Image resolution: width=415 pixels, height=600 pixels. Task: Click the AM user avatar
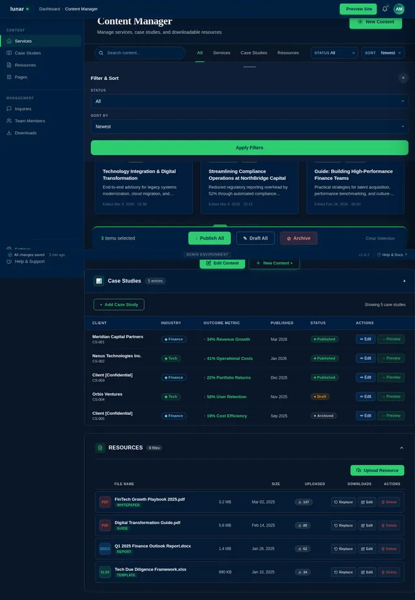point(399,9)
